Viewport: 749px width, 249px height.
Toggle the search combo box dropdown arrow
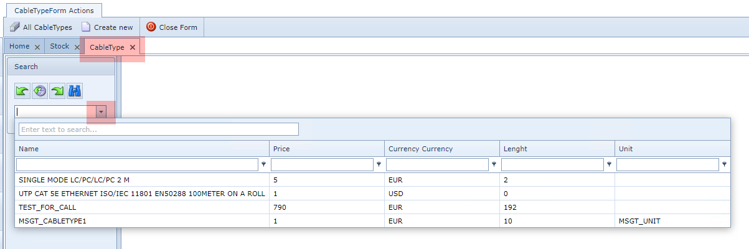[101, 111]
